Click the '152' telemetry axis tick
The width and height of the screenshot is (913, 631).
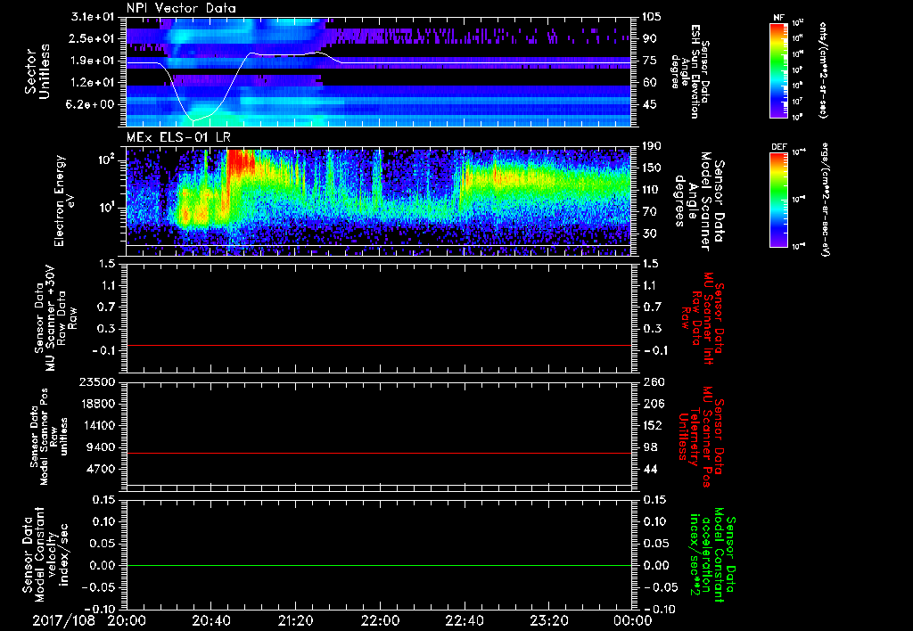tap(652, 425)
